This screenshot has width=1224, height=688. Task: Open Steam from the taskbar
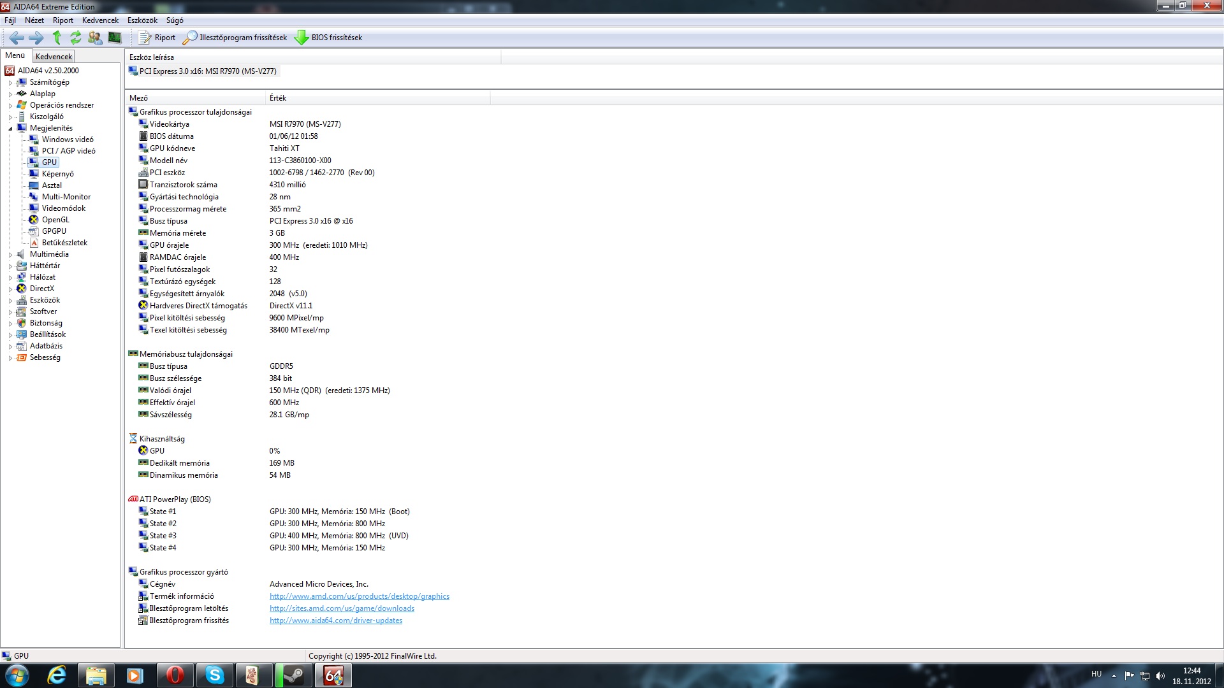pos(293,675)
